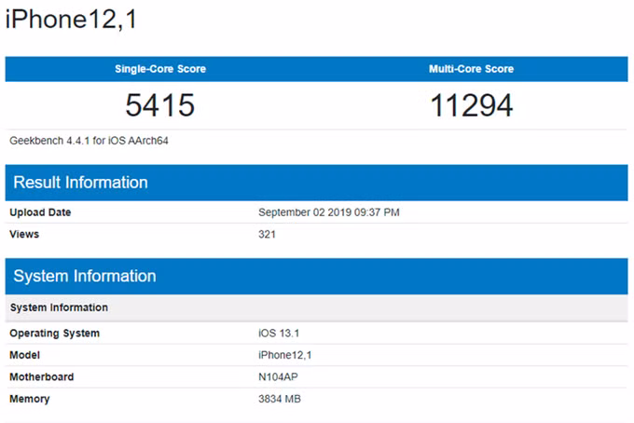Image resolution: width=634 pixels, height=423 pixels.
Task: Click the 3834 MB memory value
Action: point(280,399)
